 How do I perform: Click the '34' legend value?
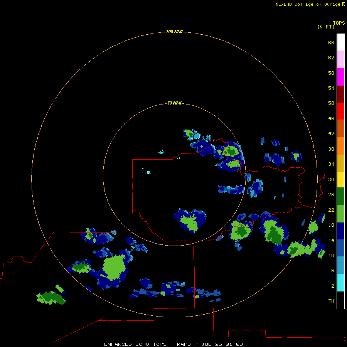(331, 164)
